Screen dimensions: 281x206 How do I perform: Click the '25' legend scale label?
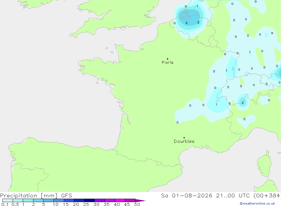click(86, 204)
